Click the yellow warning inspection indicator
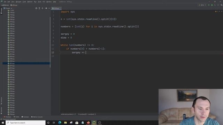223x125 pixels. click(216, 11)
